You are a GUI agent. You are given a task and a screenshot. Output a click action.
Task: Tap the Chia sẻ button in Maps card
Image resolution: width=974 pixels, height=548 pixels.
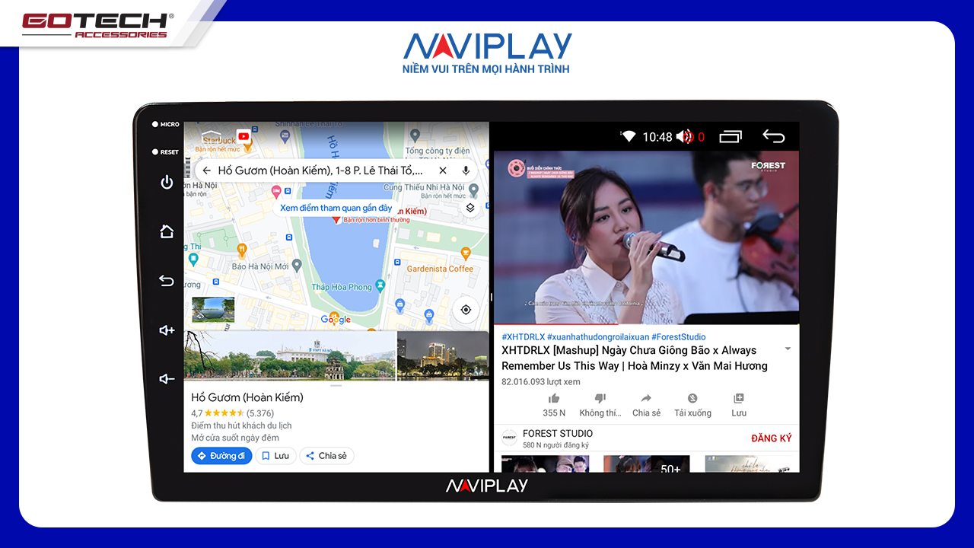coord(326,456)
